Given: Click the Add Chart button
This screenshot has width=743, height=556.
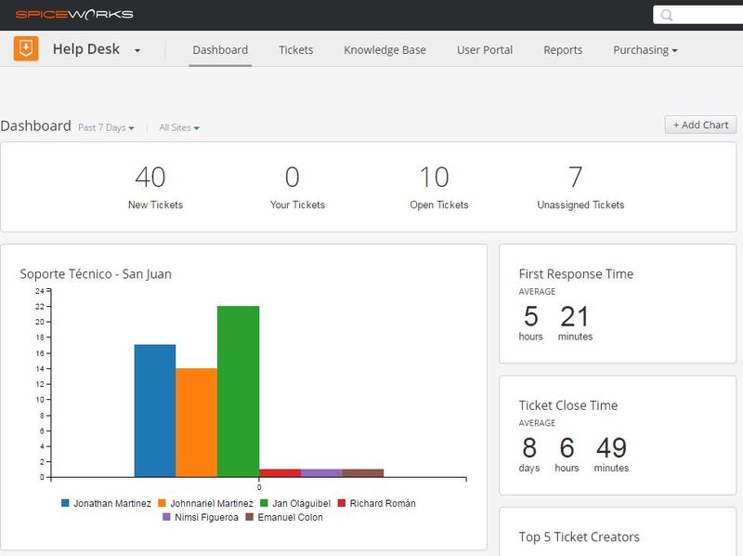Looking at the screenshot, I should 702,125.
